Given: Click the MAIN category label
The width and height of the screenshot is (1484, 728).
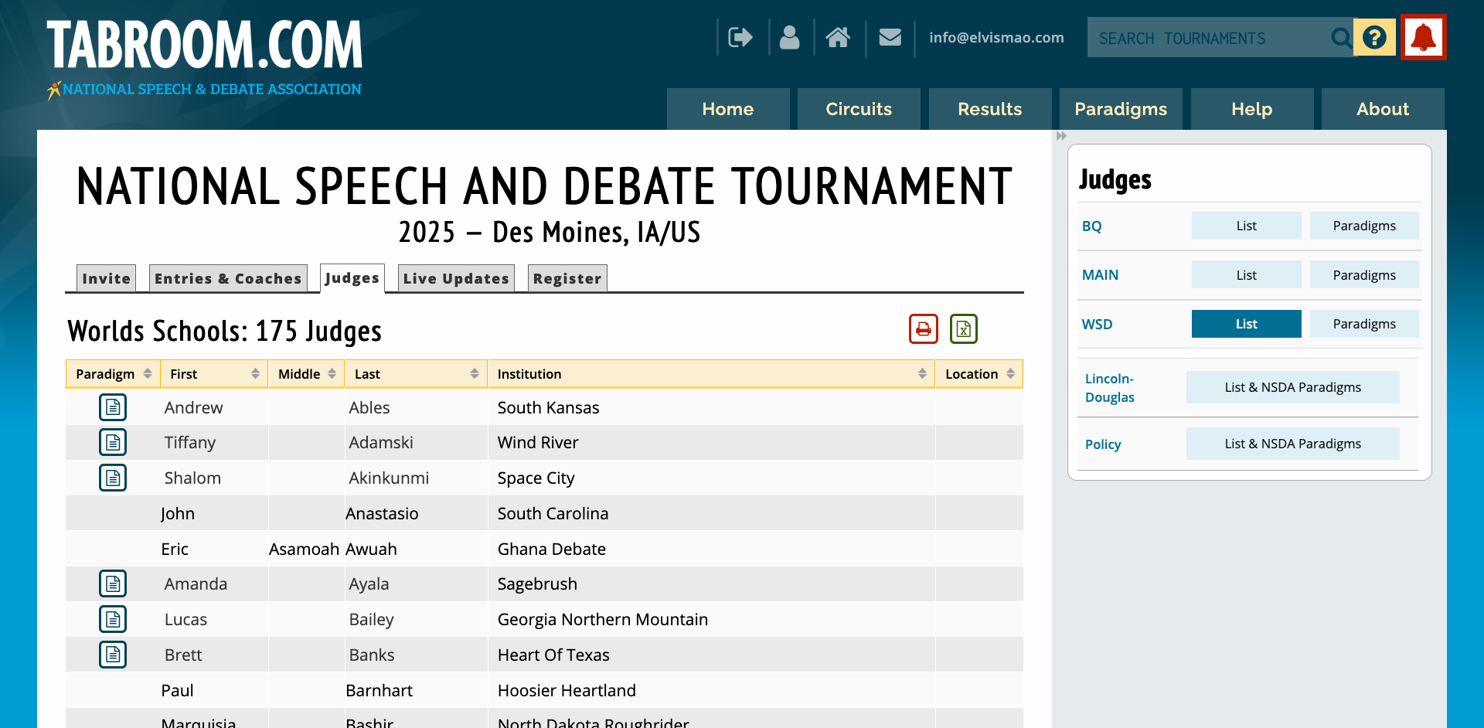Looking at the screenshot, I should click(1100, 275).
